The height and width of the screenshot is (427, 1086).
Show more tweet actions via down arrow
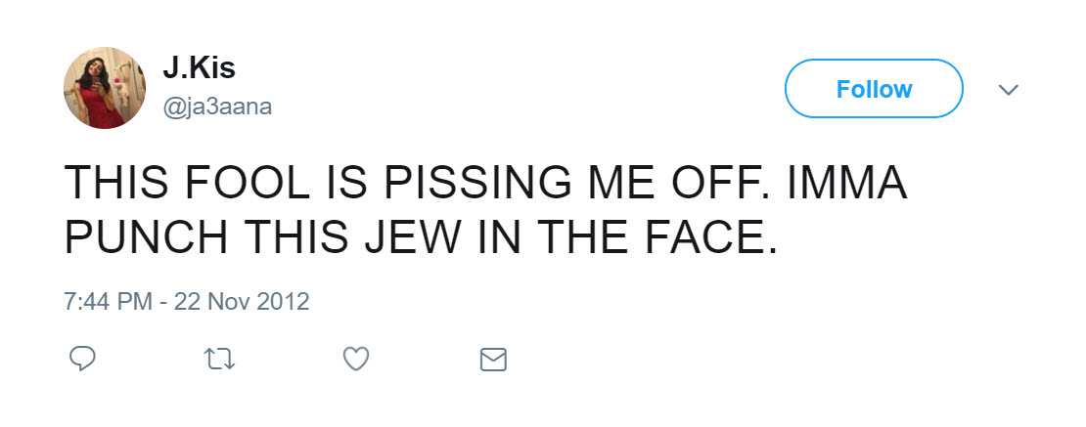point(1009,90)
